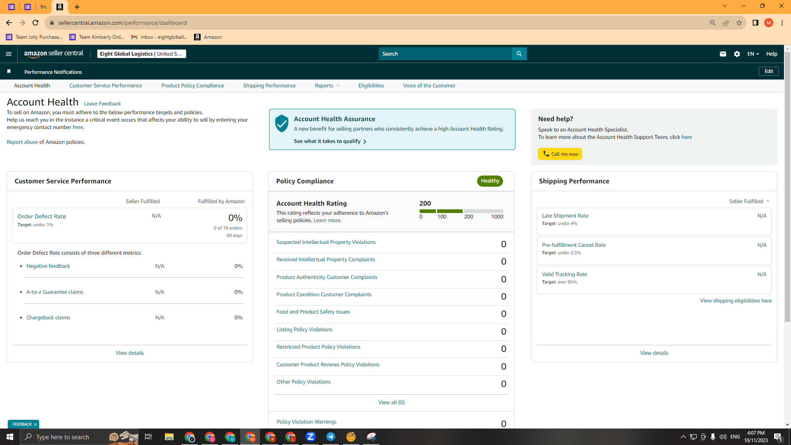View details of Shipping Performance
This screenshot has height=445, width=791.
click(x=654, y=353)
